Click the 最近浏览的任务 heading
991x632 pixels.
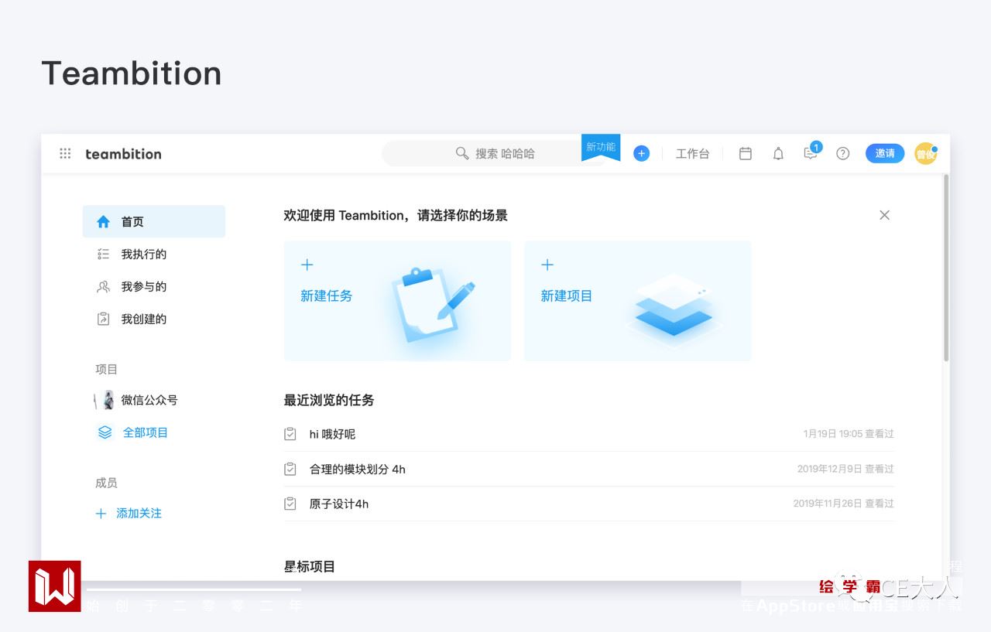(329, 400)
